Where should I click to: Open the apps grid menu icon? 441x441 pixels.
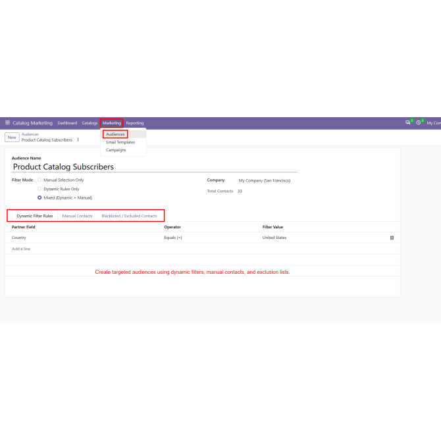[8, 122]
